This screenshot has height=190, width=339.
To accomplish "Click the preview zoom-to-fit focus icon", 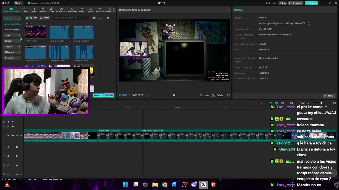I will tap(213, 95).
